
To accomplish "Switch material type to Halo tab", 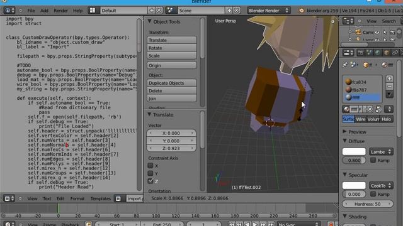I will (386, 119).
